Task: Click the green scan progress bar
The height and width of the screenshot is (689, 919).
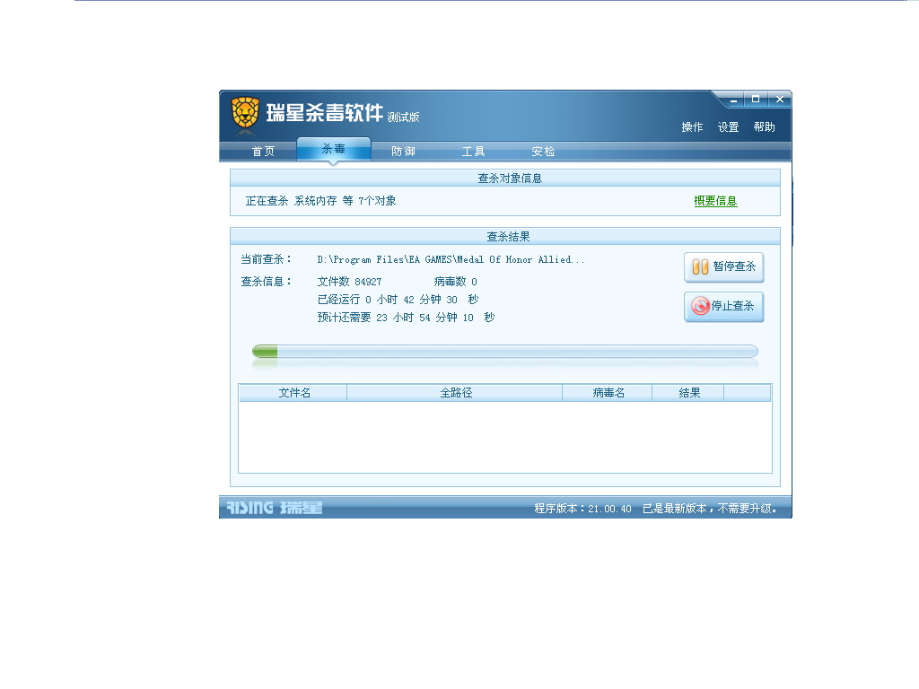Action: (505, 352)
